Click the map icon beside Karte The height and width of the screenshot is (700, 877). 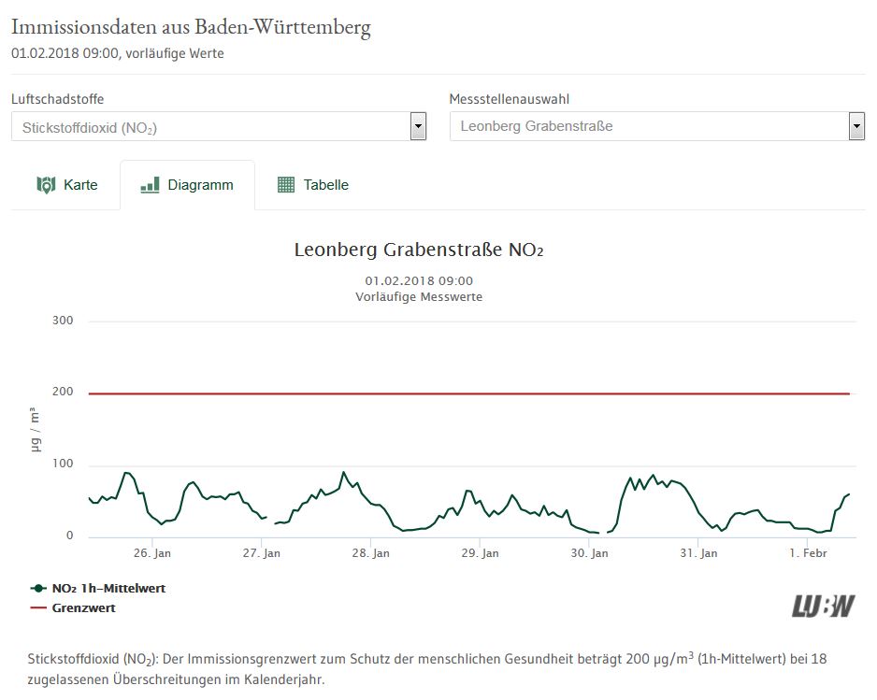46,185
